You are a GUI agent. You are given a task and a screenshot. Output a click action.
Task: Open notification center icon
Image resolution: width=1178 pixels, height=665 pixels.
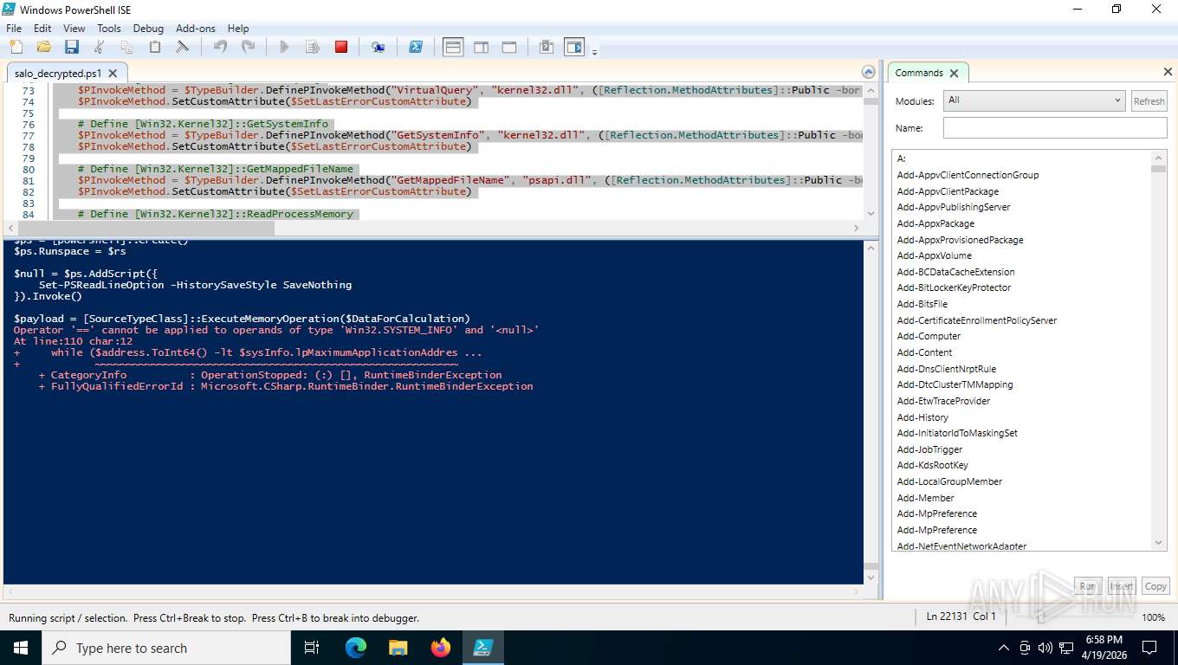tap(1149, 648)
